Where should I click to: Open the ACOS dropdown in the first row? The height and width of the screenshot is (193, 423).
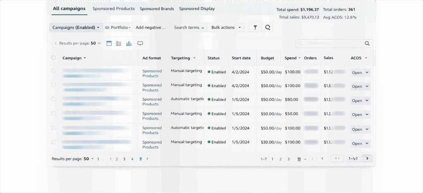[x=360, y=73]
